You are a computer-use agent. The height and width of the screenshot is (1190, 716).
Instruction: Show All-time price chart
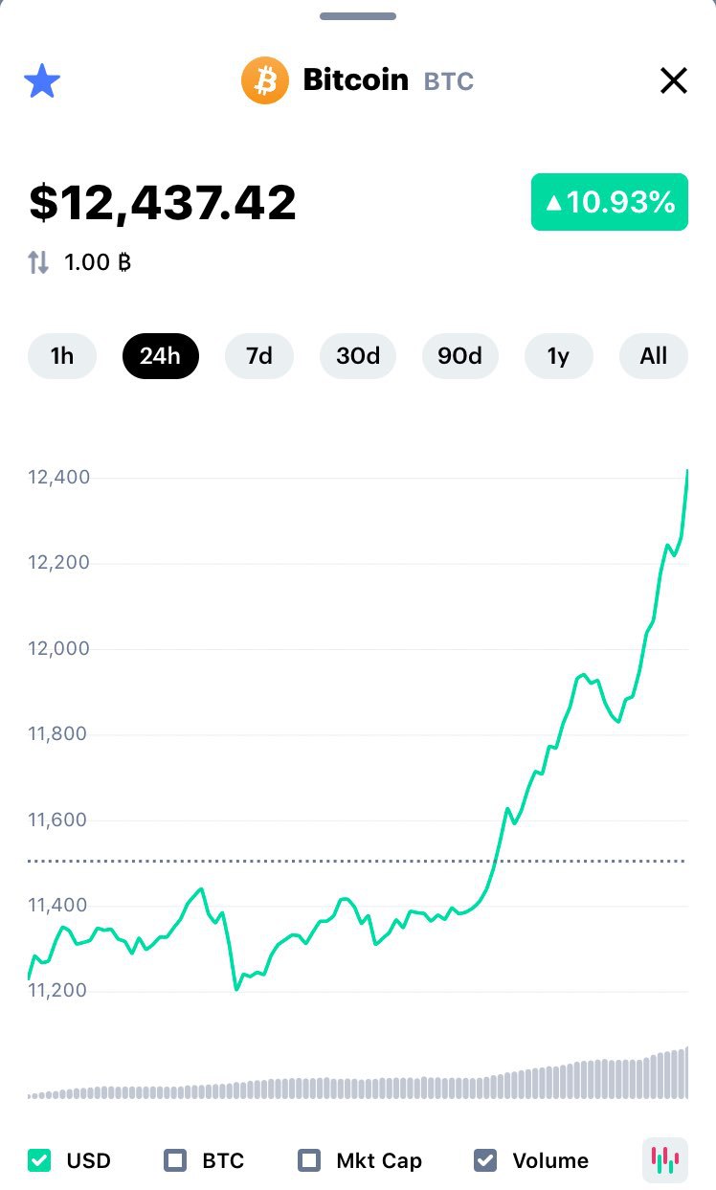pos(653,356)
